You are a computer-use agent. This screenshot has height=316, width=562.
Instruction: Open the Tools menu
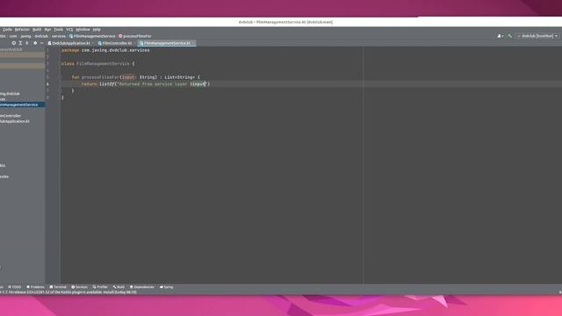point(59,30)
